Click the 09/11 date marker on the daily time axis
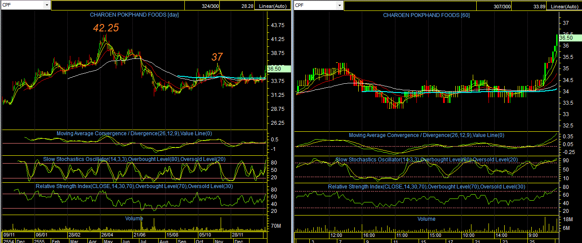The image size is (582, 243). click(9, 234)
